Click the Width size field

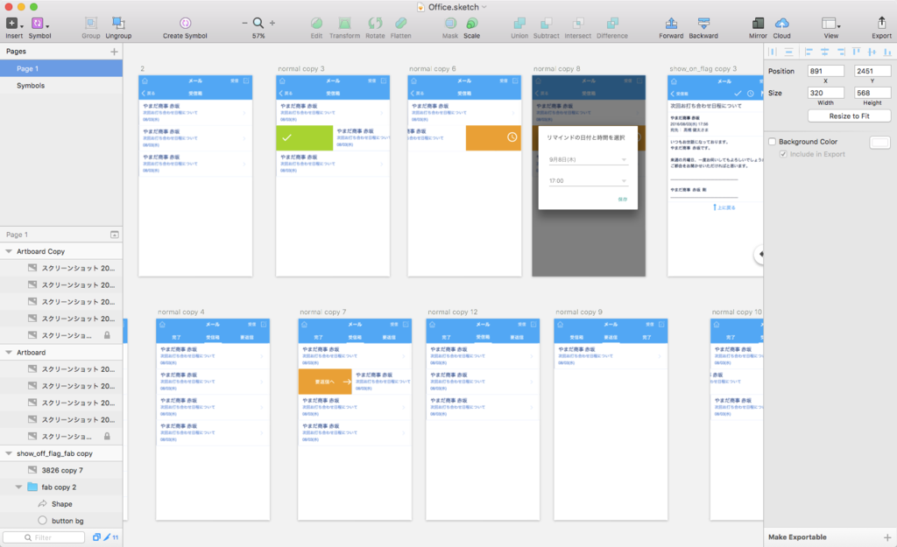pyautogui.click(x=825, y=93)
